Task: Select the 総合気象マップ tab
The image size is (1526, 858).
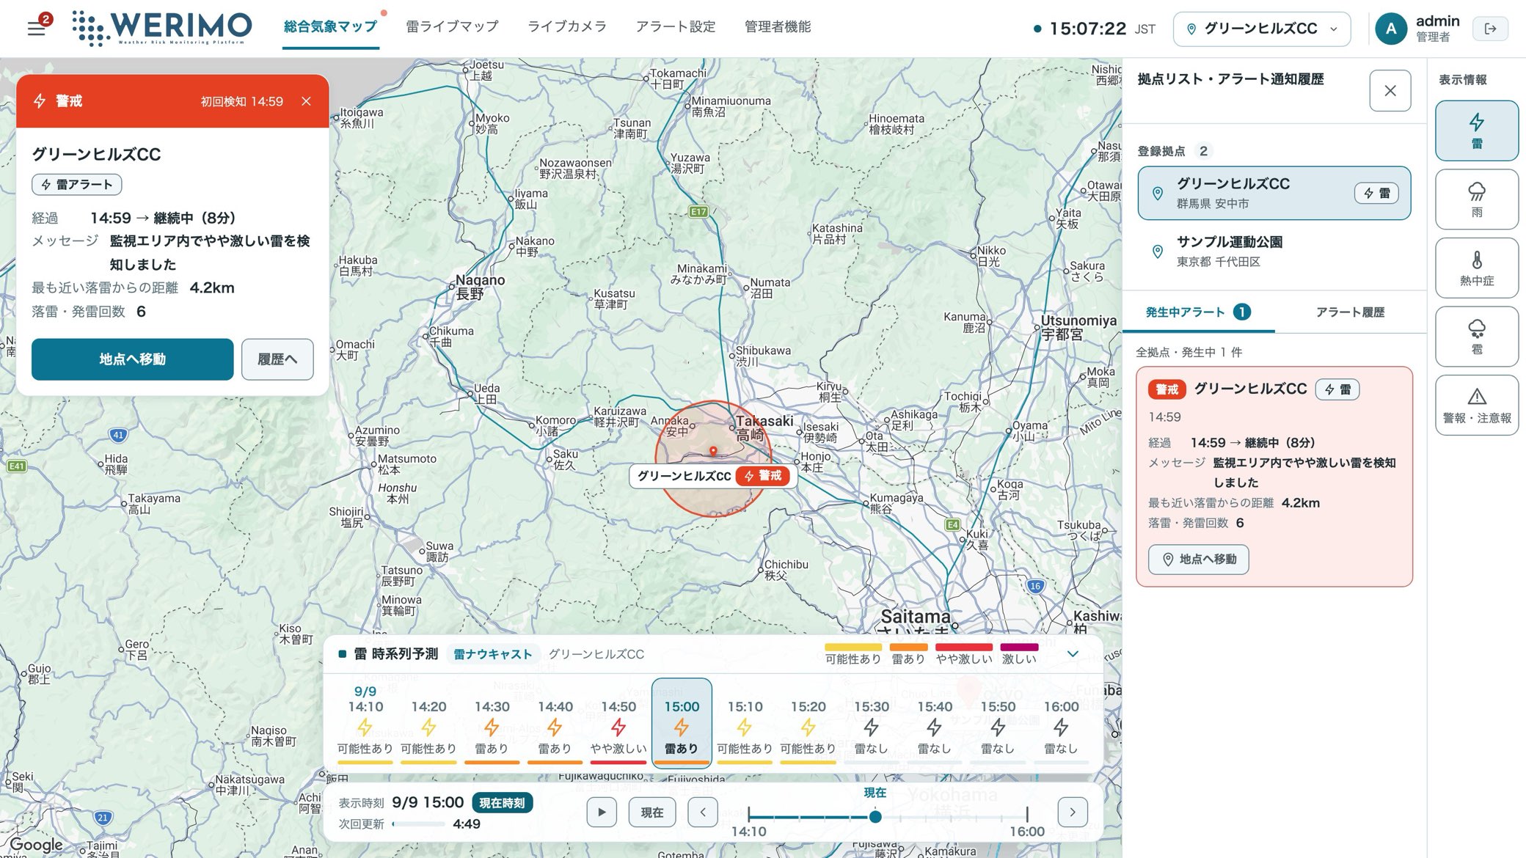Action: pos(330,26)
